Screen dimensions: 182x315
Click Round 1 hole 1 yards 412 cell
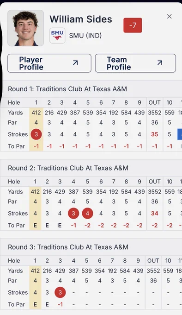(36, 113)
